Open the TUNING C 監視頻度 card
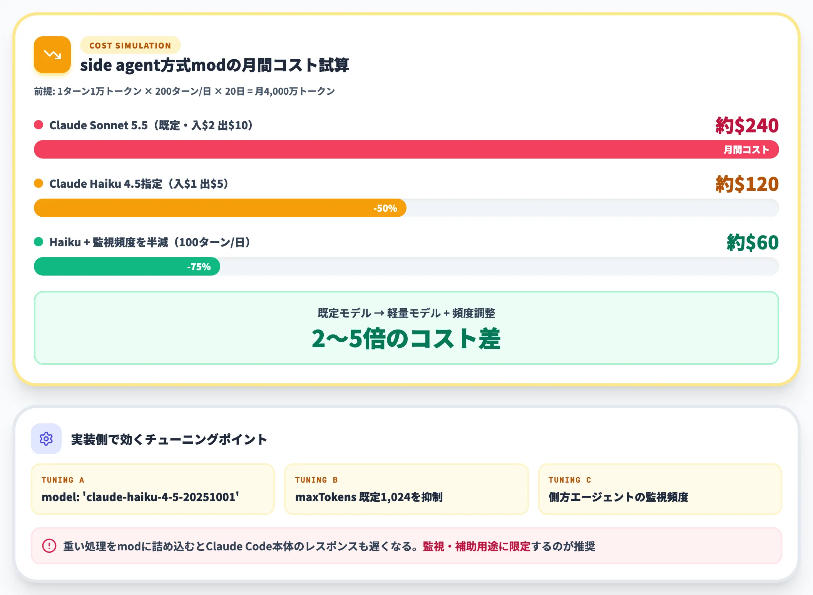The width and height of the screenshot is (813, 595). (x=660, y=489)
